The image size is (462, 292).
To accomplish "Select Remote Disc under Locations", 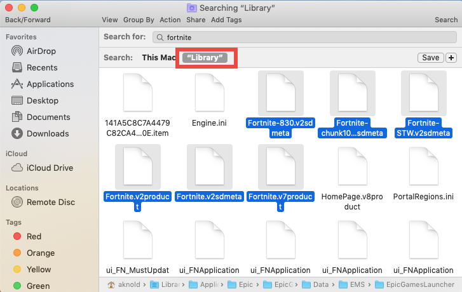I will [x=43, y=202].
